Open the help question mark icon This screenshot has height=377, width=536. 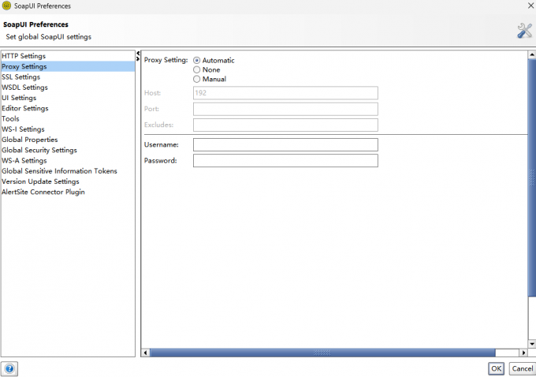click(x=9, y=369)
